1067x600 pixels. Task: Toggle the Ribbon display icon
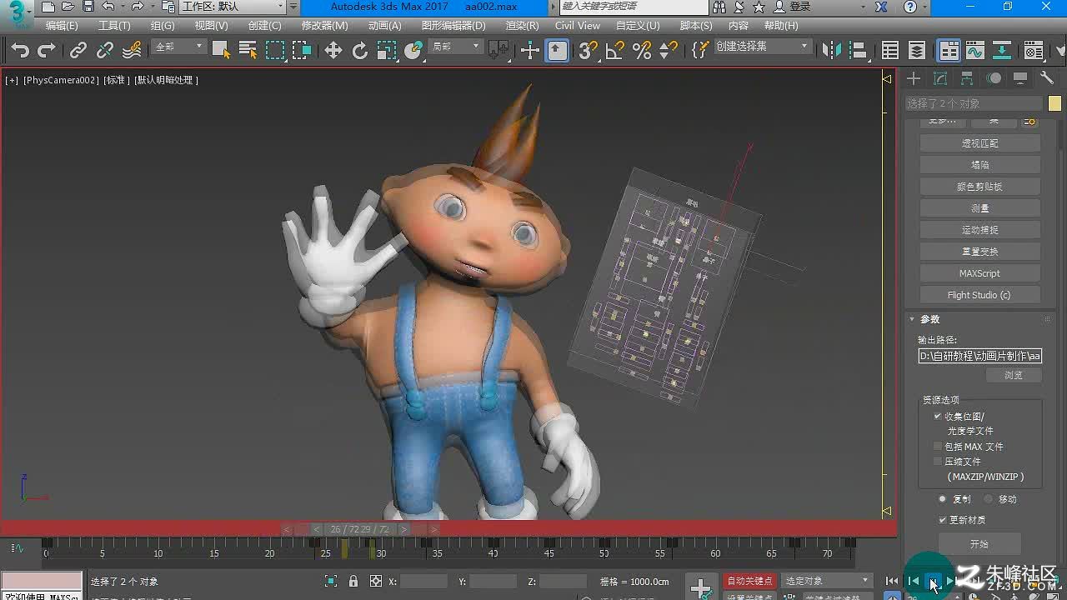949,51
